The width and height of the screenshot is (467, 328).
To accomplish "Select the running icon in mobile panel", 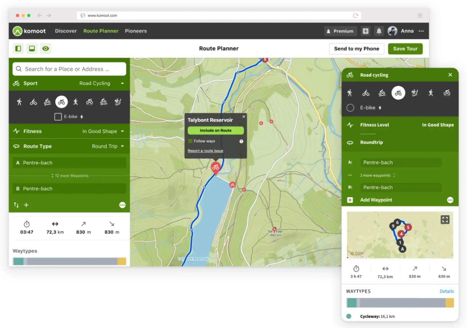I will click(431, 93).
